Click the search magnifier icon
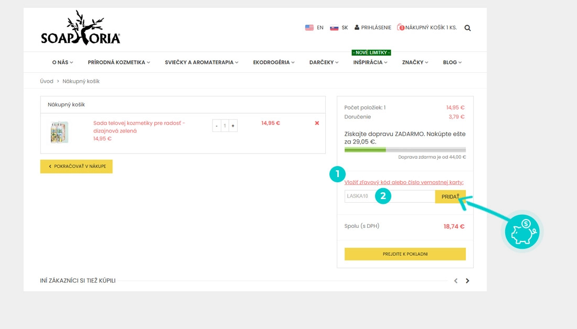The width and height of the screenshot is (577, 329). pyautogui.click(x=467, y=28)
